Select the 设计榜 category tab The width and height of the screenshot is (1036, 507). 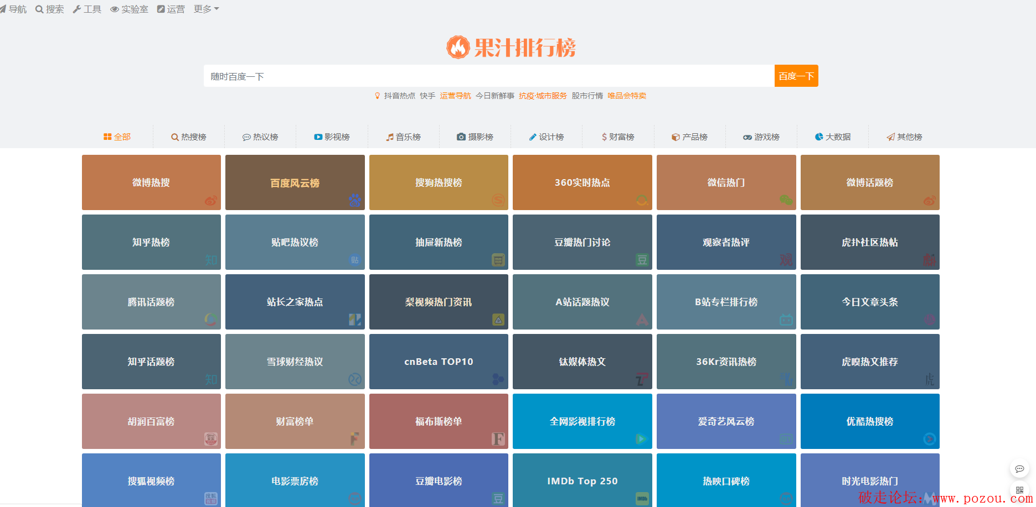coord(547,137)
